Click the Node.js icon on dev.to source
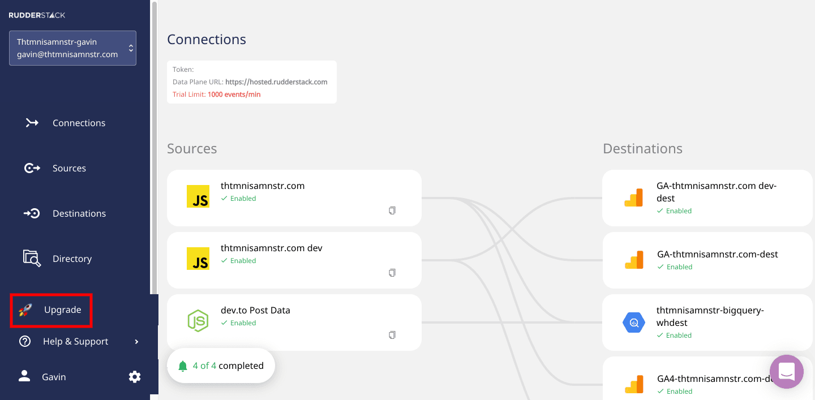This screenshot has height=400, width=815. 198,321
